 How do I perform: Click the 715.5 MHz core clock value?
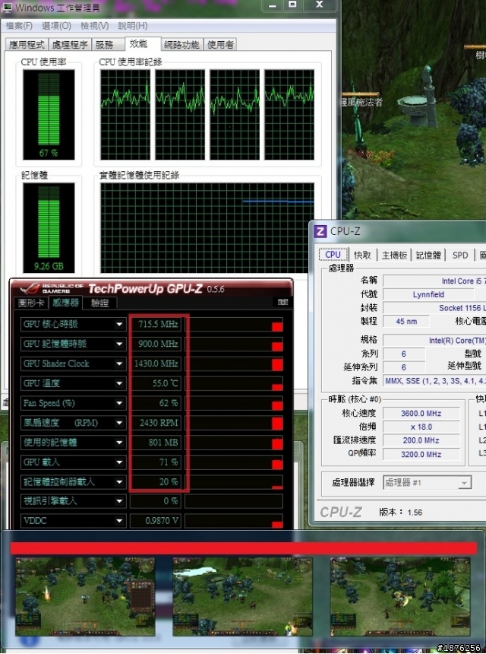pyautogui.click(x=156, y=324)
